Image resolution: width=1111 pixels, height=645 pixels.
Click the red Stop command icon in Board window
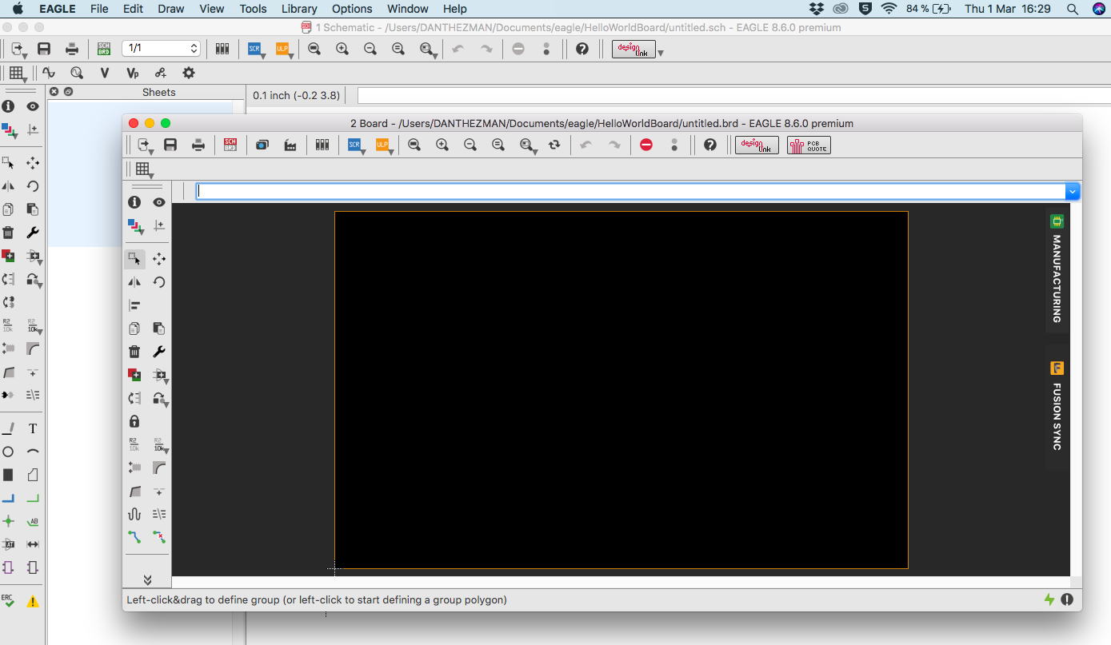646,145
